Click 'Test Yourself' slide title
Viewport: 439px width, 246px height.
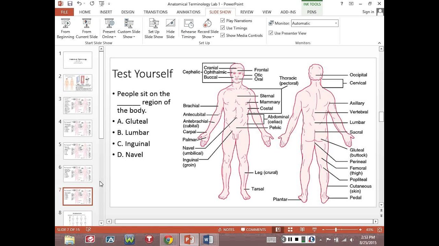(142, 74)
